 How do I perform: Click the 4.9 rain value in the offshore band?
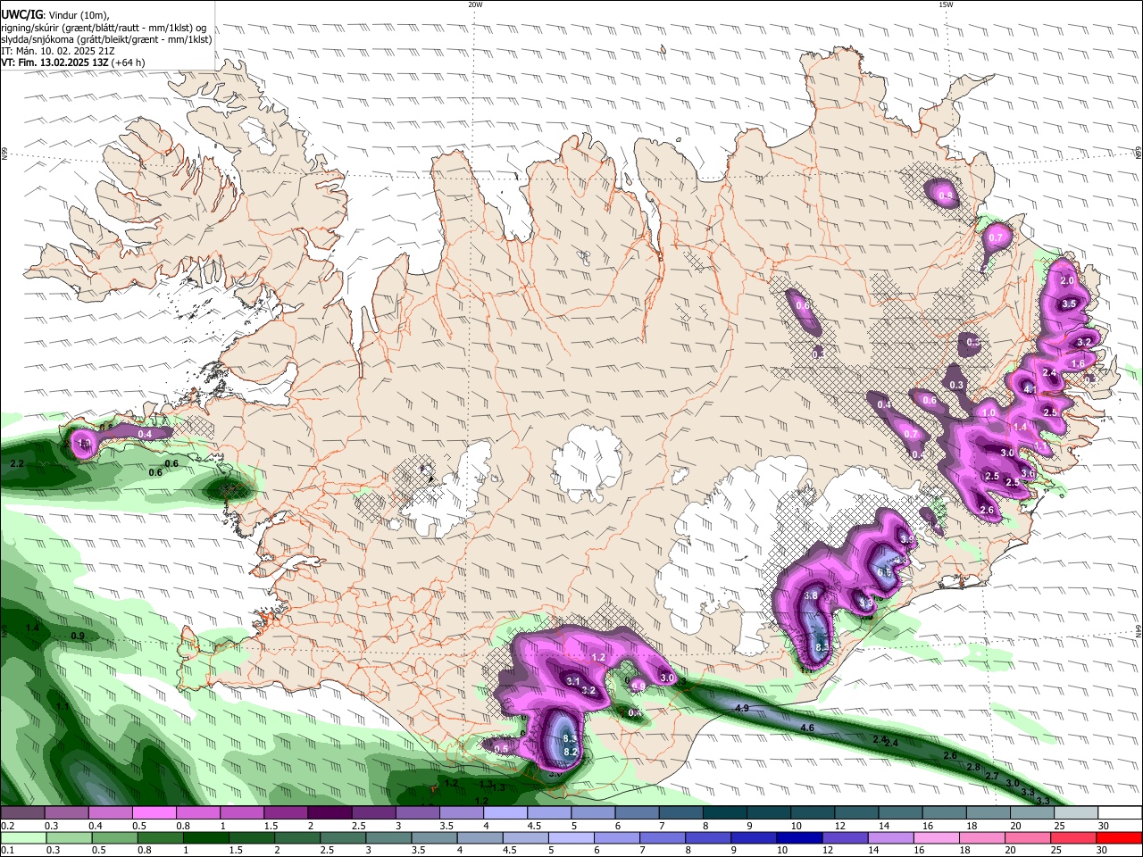[741, 708]
